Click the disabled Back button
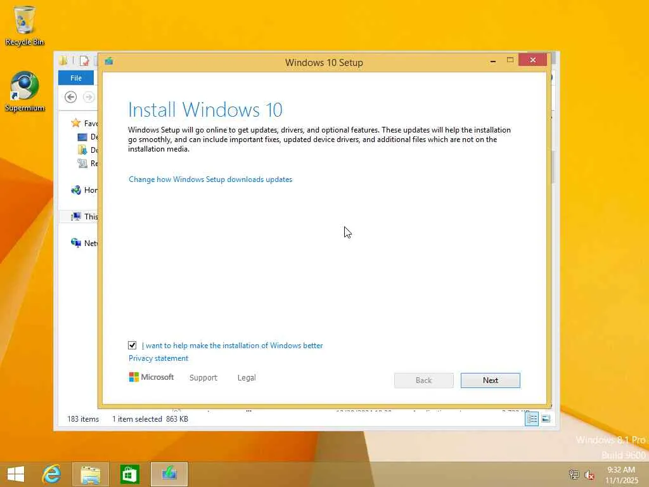The height and width of the screenshot is (487, 649). point(423,380)
